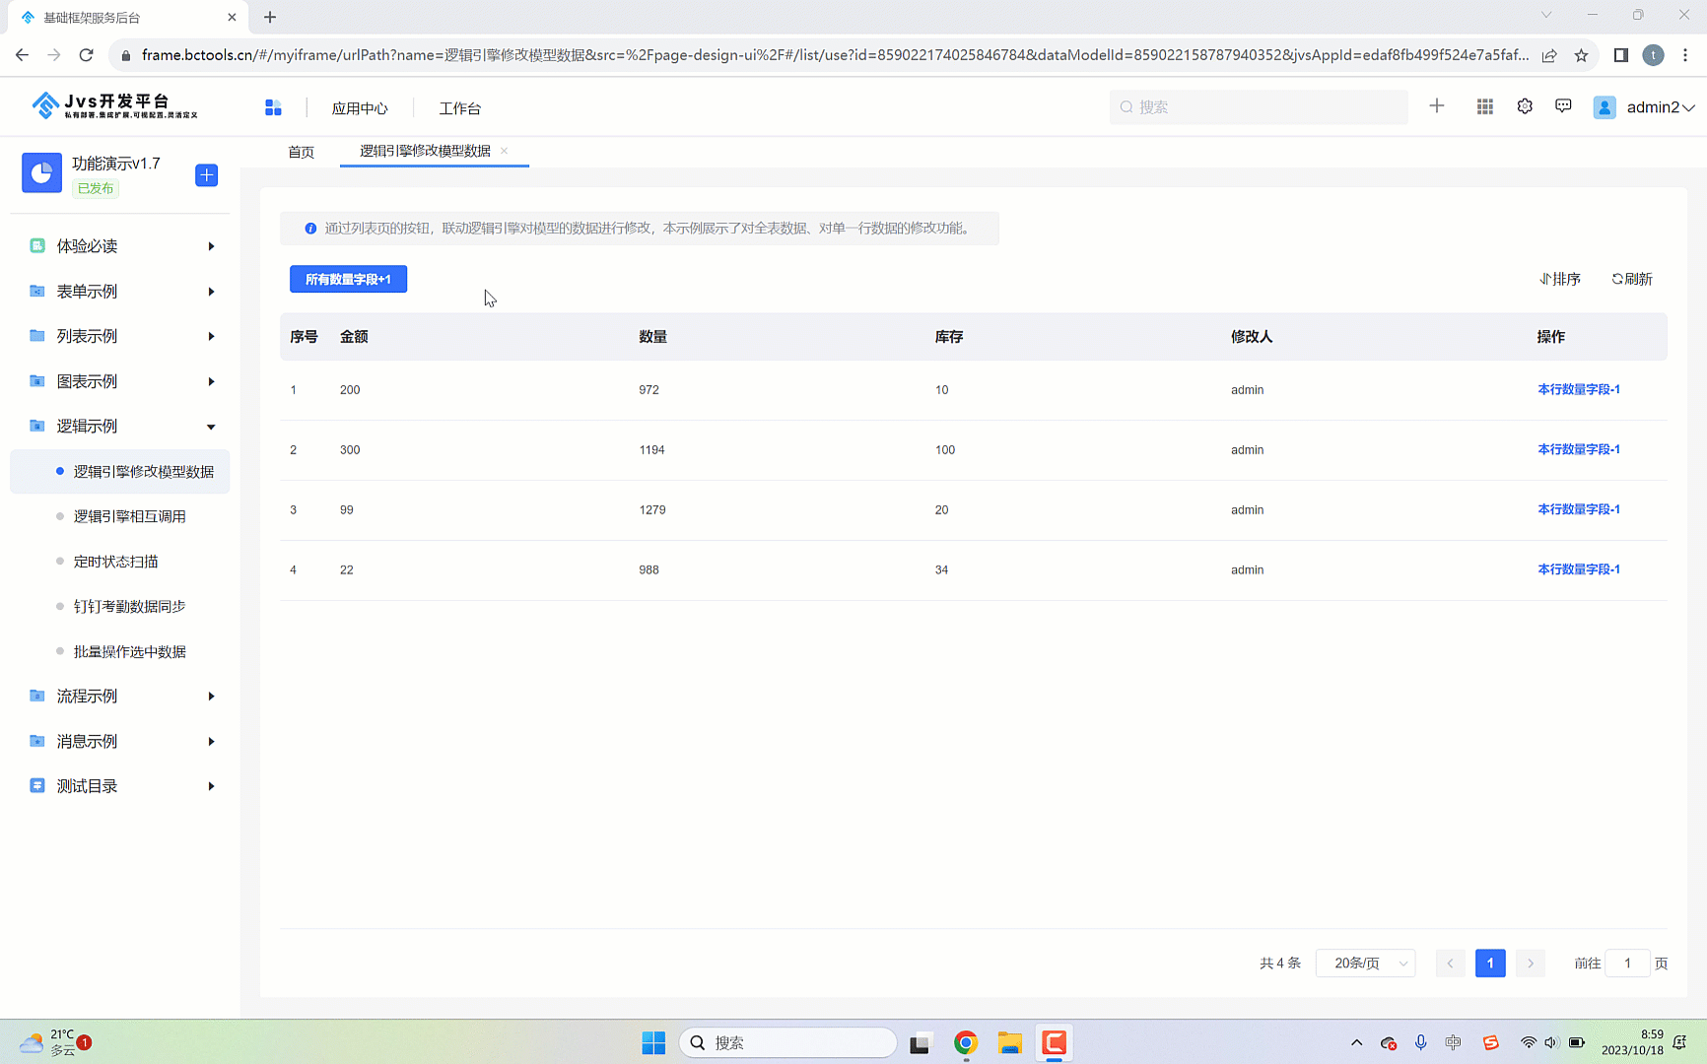Viewport: 1707px width, 1064px height.
Task: Click 本行数量字段-1 in the row with 金额 99
Action: (x=1579, y=509)
